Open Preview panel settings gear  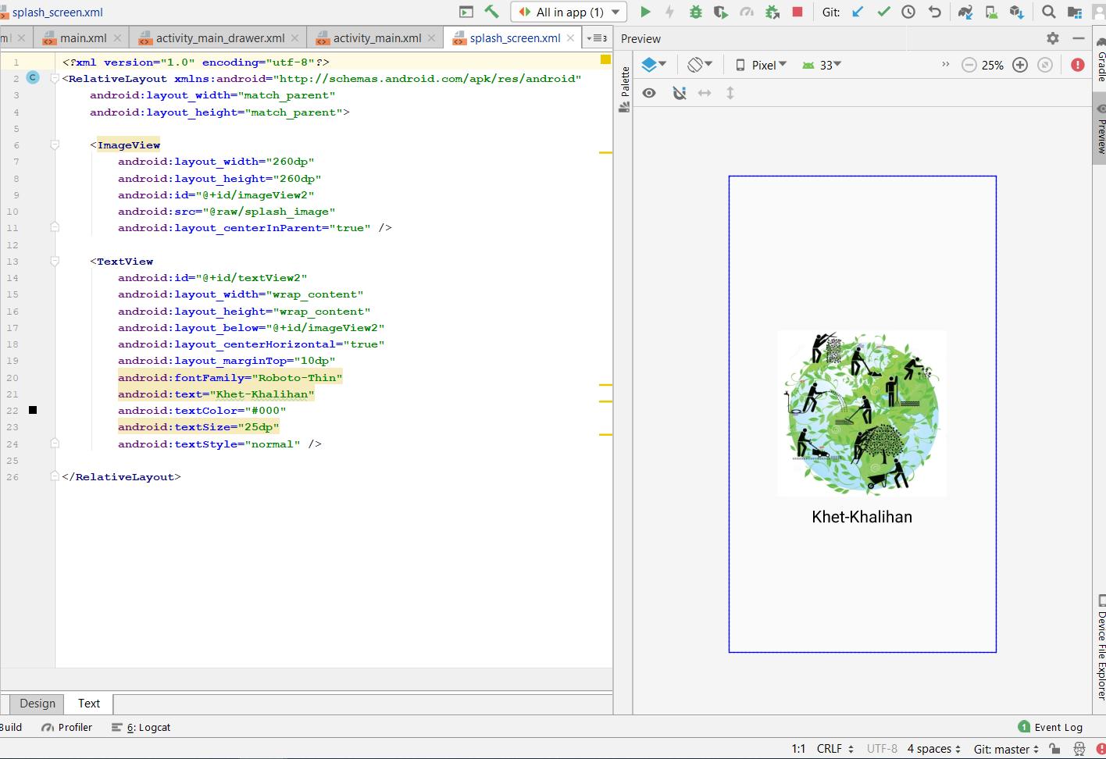[1053, 38]
